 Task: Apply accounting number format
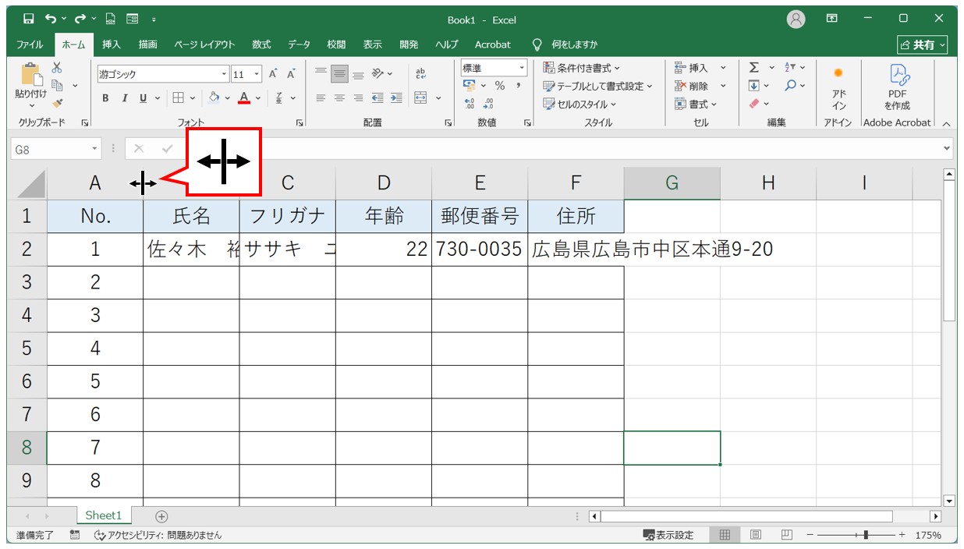(470, 86)
